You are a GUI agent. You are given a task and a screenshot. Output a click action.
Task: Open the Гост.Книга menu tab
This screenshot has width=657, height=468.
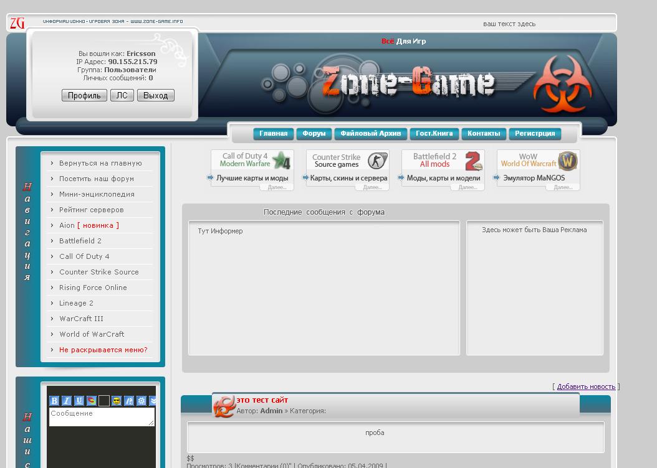point(434,133)
